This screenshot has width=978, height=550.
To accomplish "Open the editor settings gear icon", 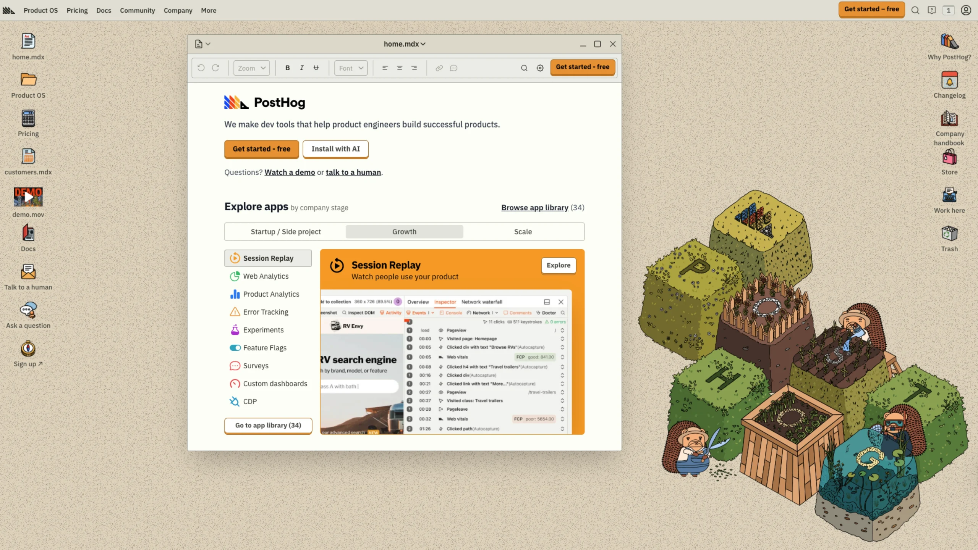I will [540, 68].
